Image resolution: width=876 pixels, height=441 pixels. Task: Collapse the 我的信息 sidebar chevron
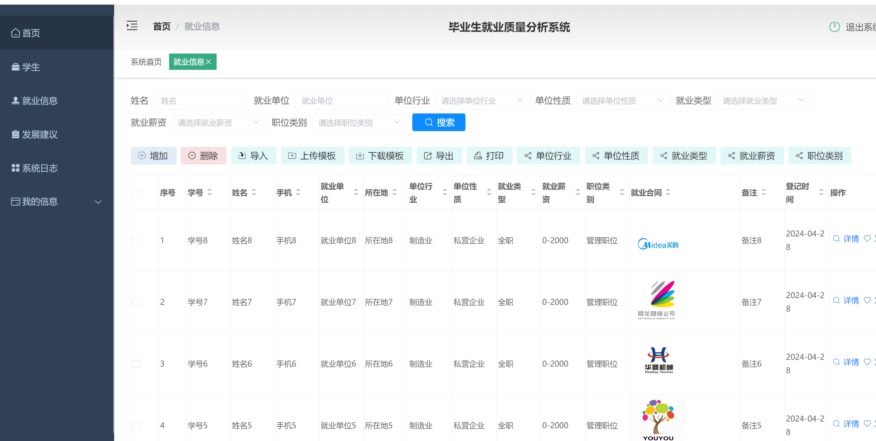(x=98, y=201)
